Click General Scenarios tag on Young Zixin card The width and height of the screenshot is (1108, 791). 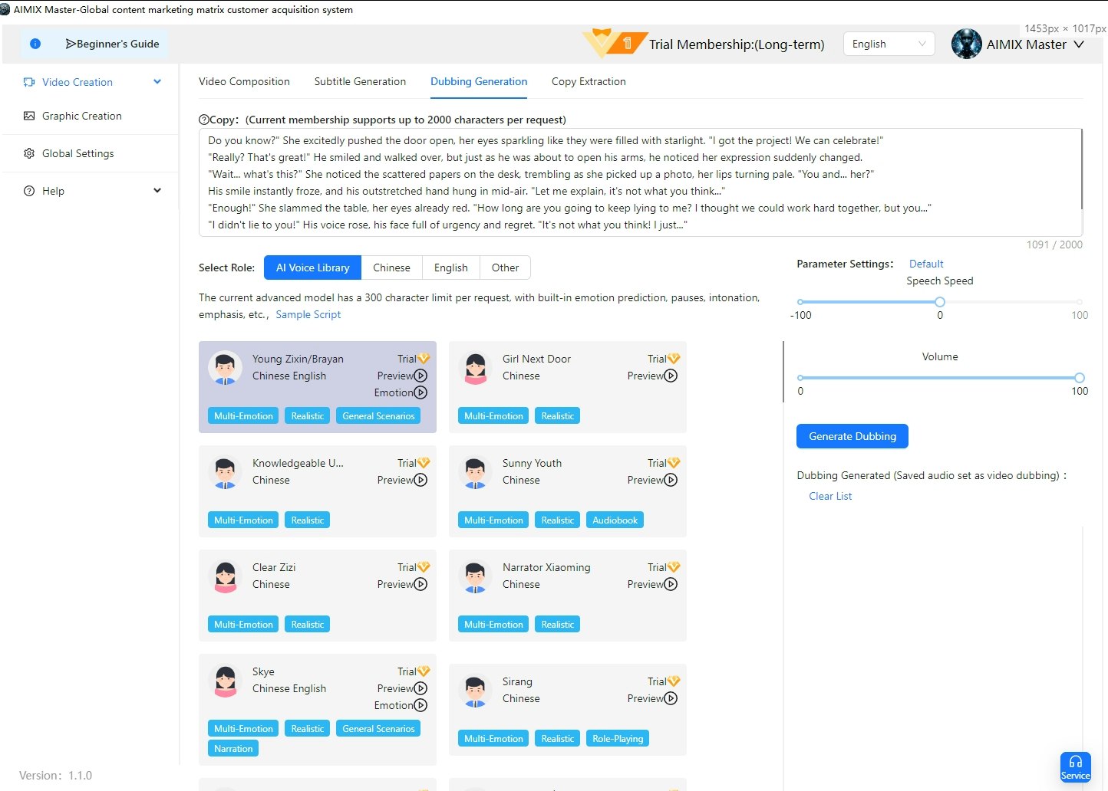coord(378,416)
